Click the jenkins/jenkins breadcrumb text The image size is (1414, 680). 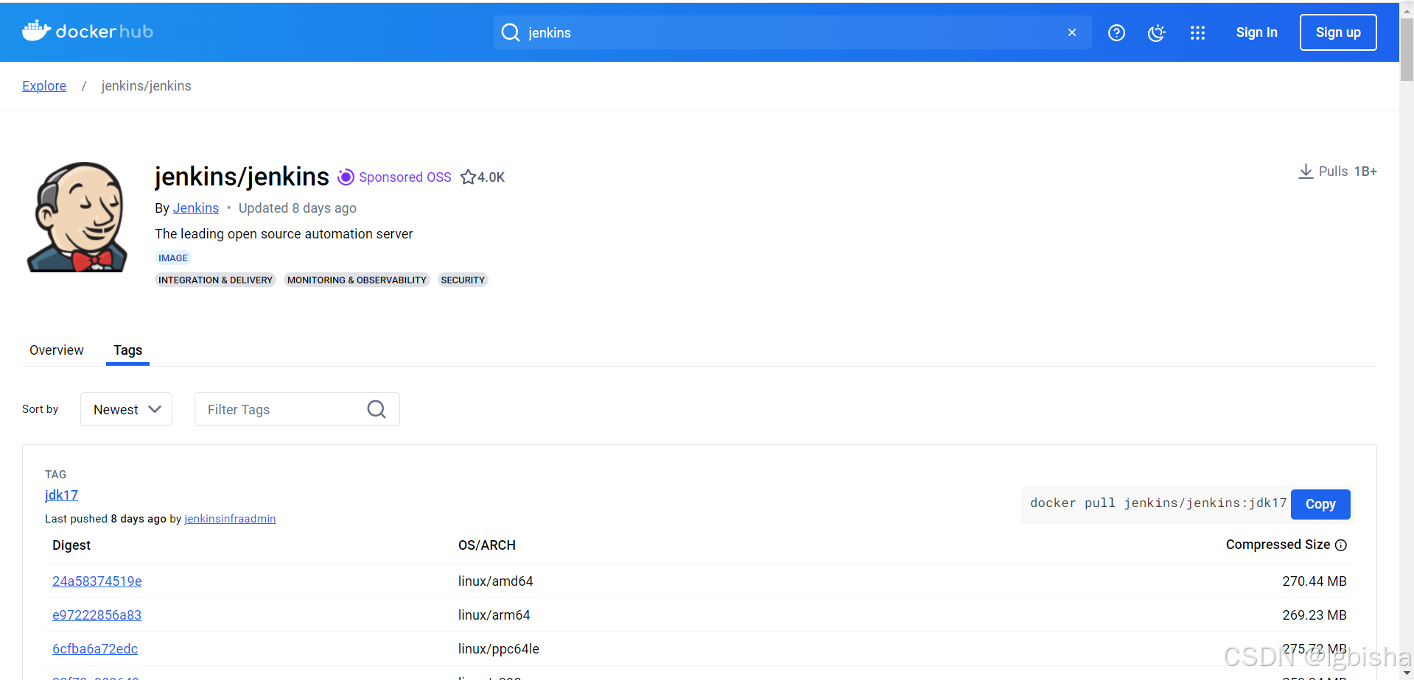point(147,86)
